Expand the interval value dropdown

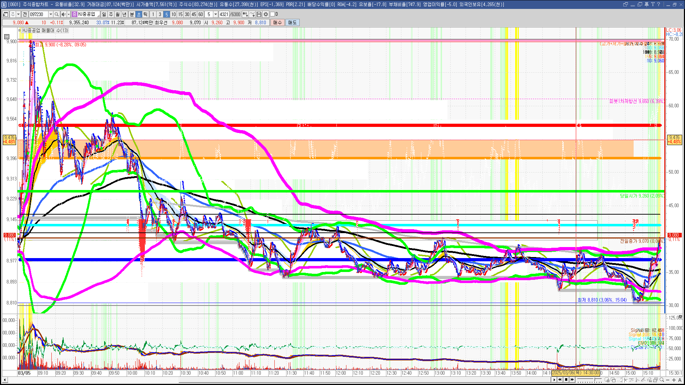[x=215, y=14]
